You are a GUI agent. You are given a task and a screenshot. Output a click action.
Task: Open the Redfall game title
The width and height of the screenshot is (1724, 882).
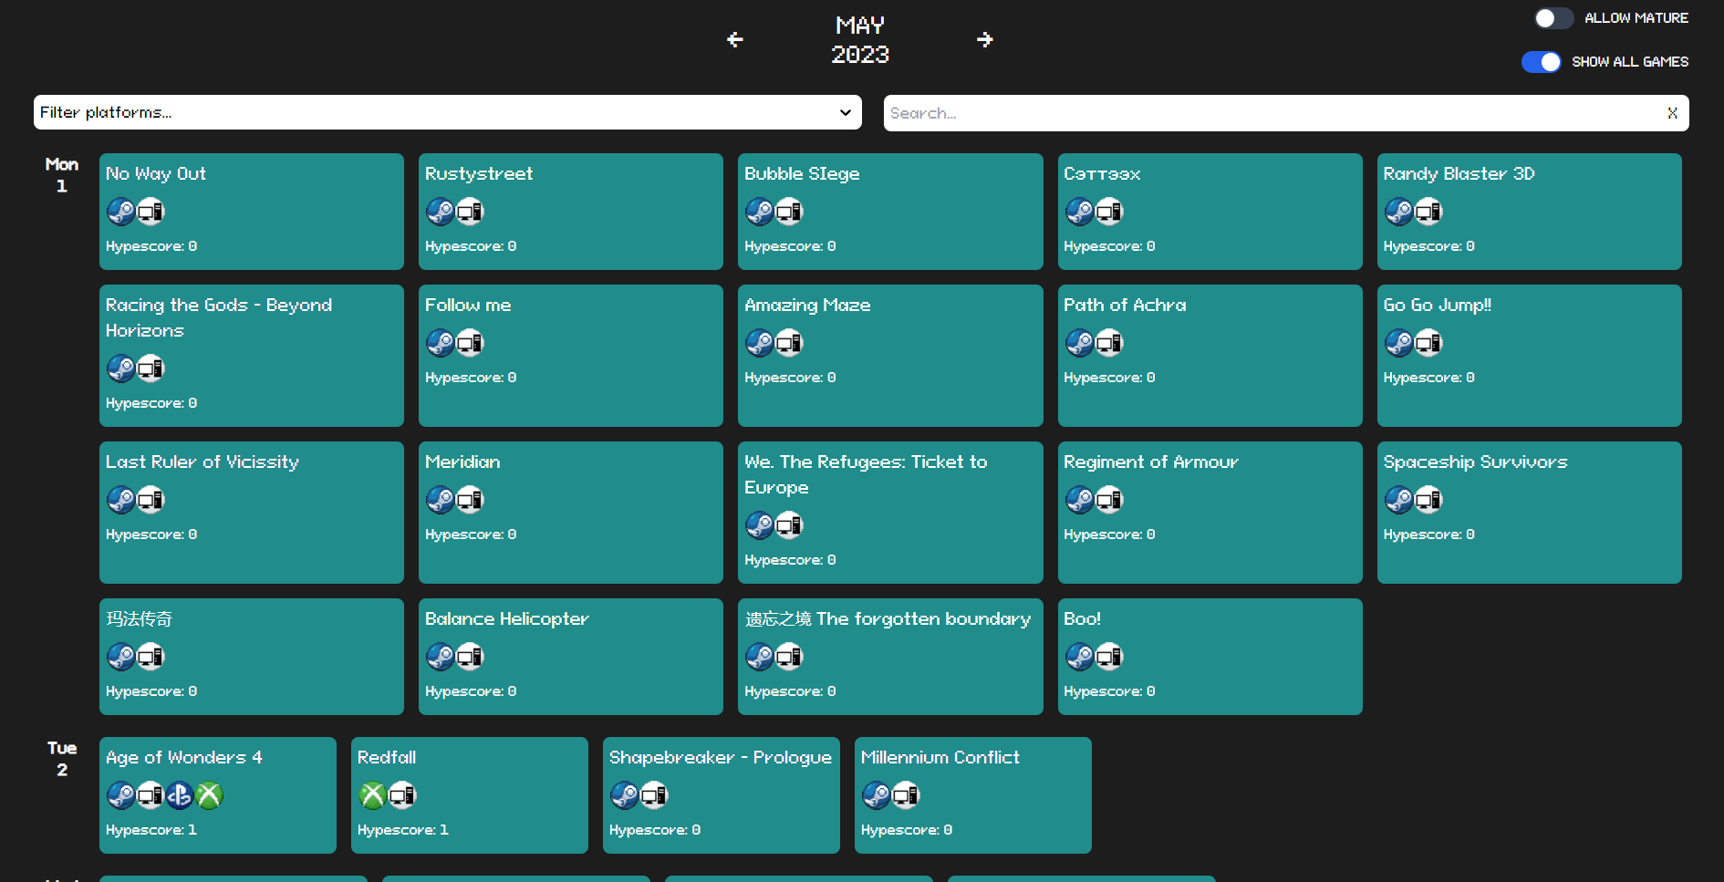[x=387, y=757]
